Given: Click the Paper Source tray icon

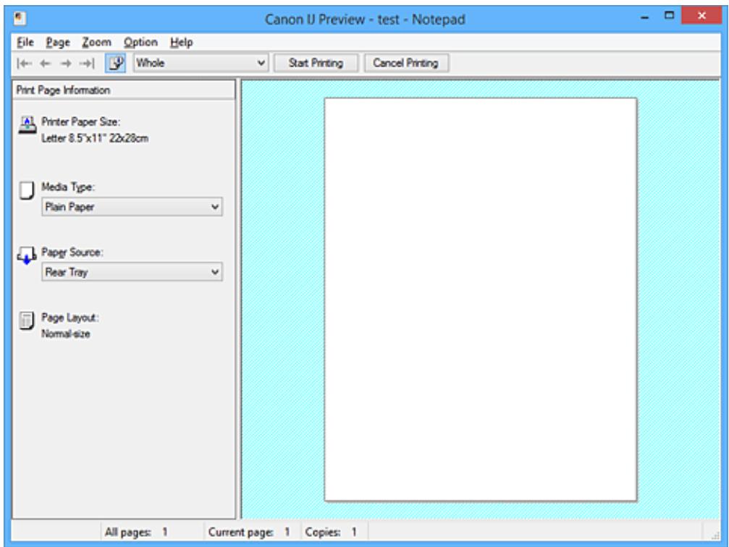Looking at the screenshot, I should pyautogui.click(x=27, y=255).
